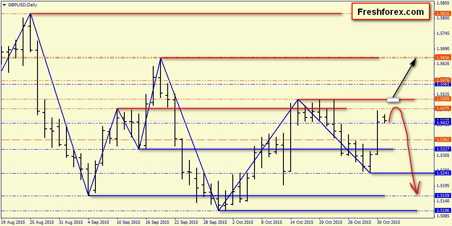The image size is (452, 226).
Task: Click the 1.5106 blue price label
Action: point(443,211)
